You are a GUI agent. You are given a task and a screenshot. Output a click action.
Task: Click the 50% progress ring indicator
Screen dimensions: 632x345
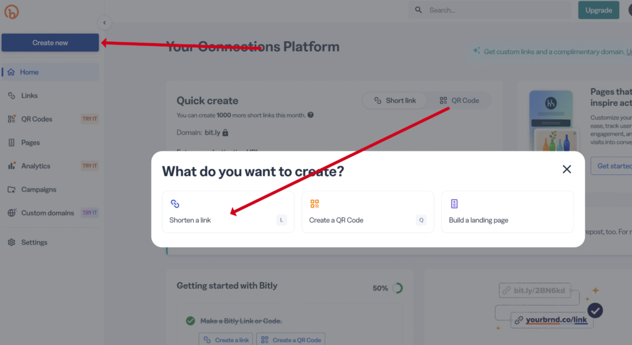point(397,288)
